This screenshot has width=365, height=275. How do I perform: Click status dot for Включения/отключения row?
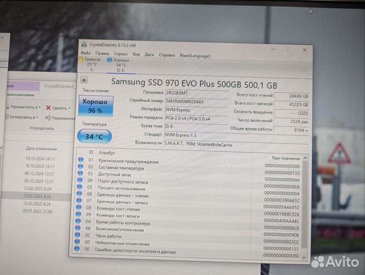78,228
